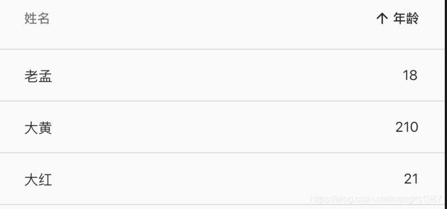Select the name cell 大黄
This screenshot has width=447, height=209.
coord(38,128)
